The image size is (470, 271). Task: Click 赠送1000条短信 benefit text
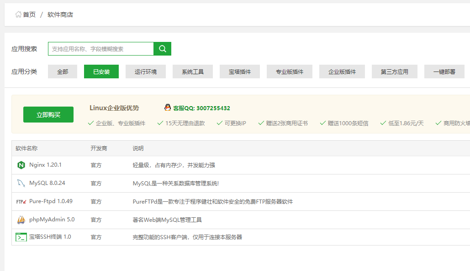pyautogui.click(x=348, y=123)
